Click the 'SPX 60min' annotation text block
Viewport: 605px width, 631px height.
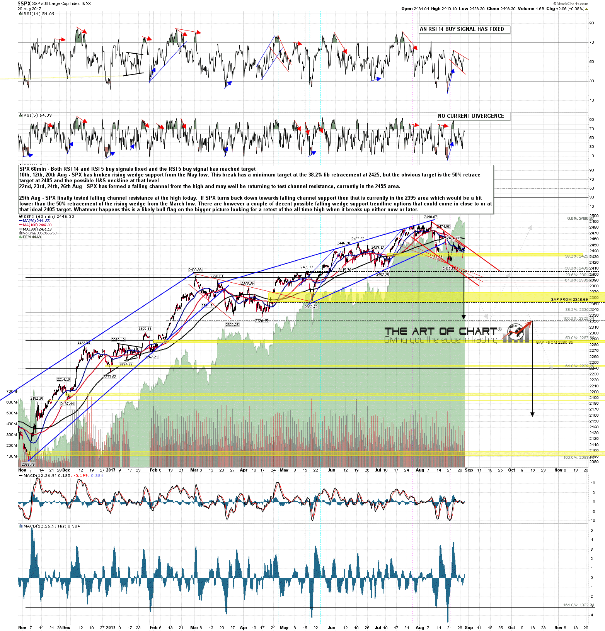point(256,189)
